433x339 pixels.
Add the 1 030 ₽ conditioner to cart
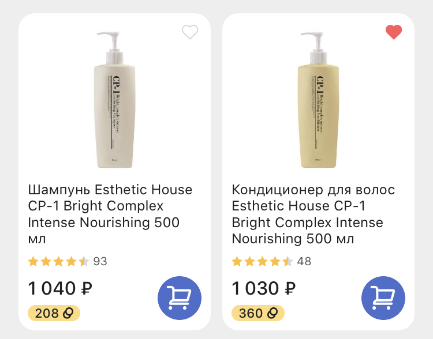[x=383, y=298]
